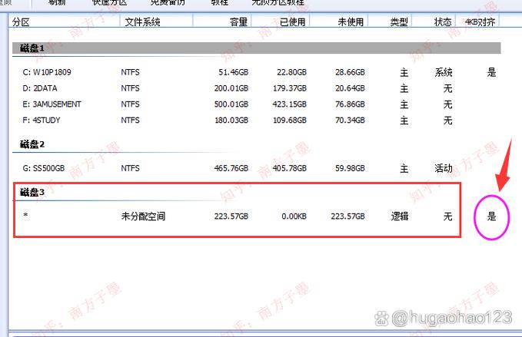The height and width of the screenshot is (337, 522).
Task: Select partition D: 2DATA
Action: coord(40,88)
